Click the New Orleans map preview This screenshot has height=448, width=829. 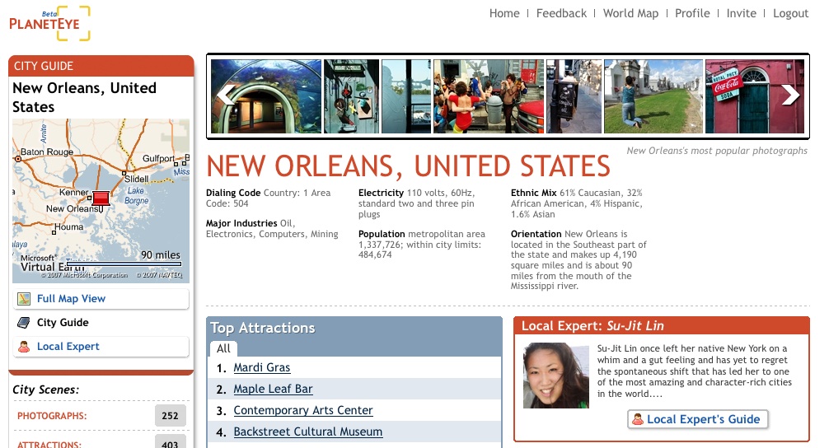point(101,201)
